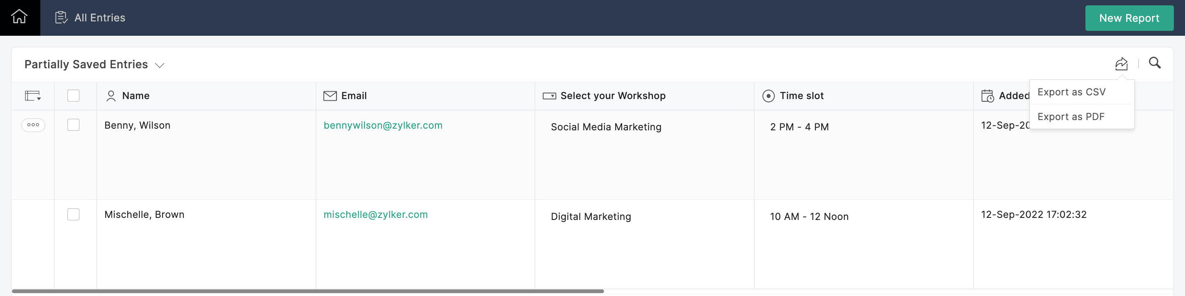
Task: Open the bennywilson@zylker.com email link
Action: 383,125
